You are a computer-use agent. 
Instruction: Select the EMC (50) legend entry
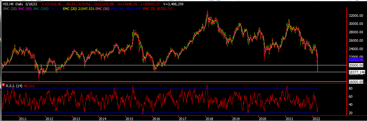point(102,9)
